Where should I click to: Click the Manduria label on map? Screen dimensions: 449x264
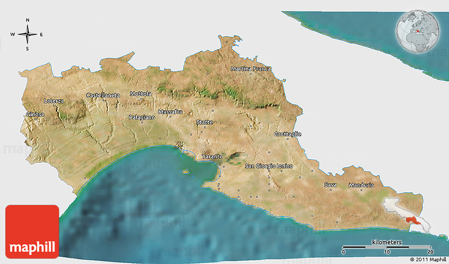point(361,185)
